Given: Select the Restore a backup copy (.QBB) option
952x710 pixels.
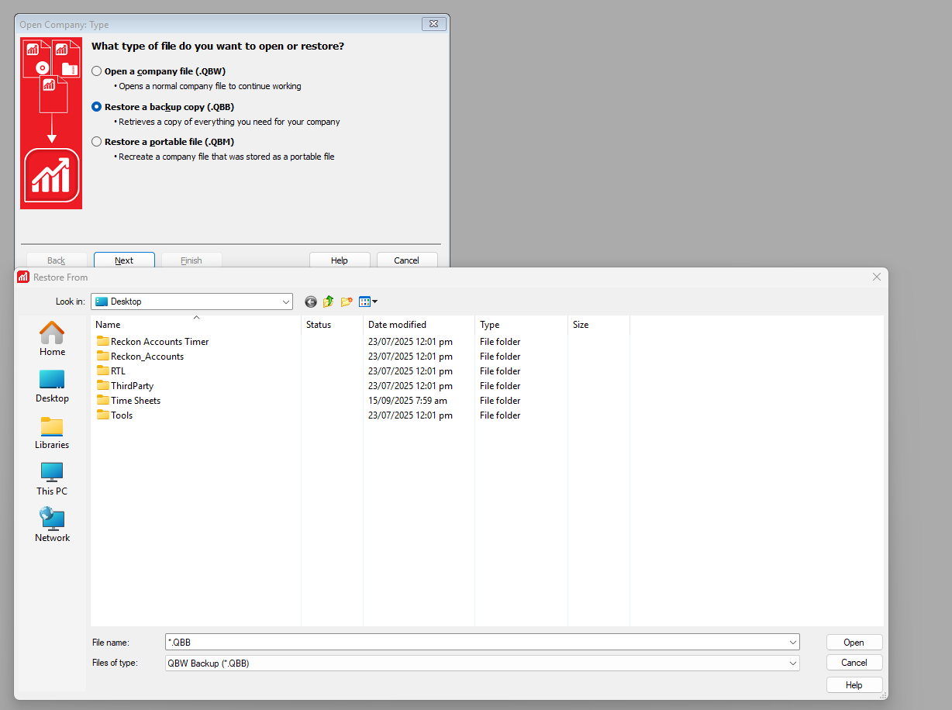Looking at the screenshot, I should (96, 106).
